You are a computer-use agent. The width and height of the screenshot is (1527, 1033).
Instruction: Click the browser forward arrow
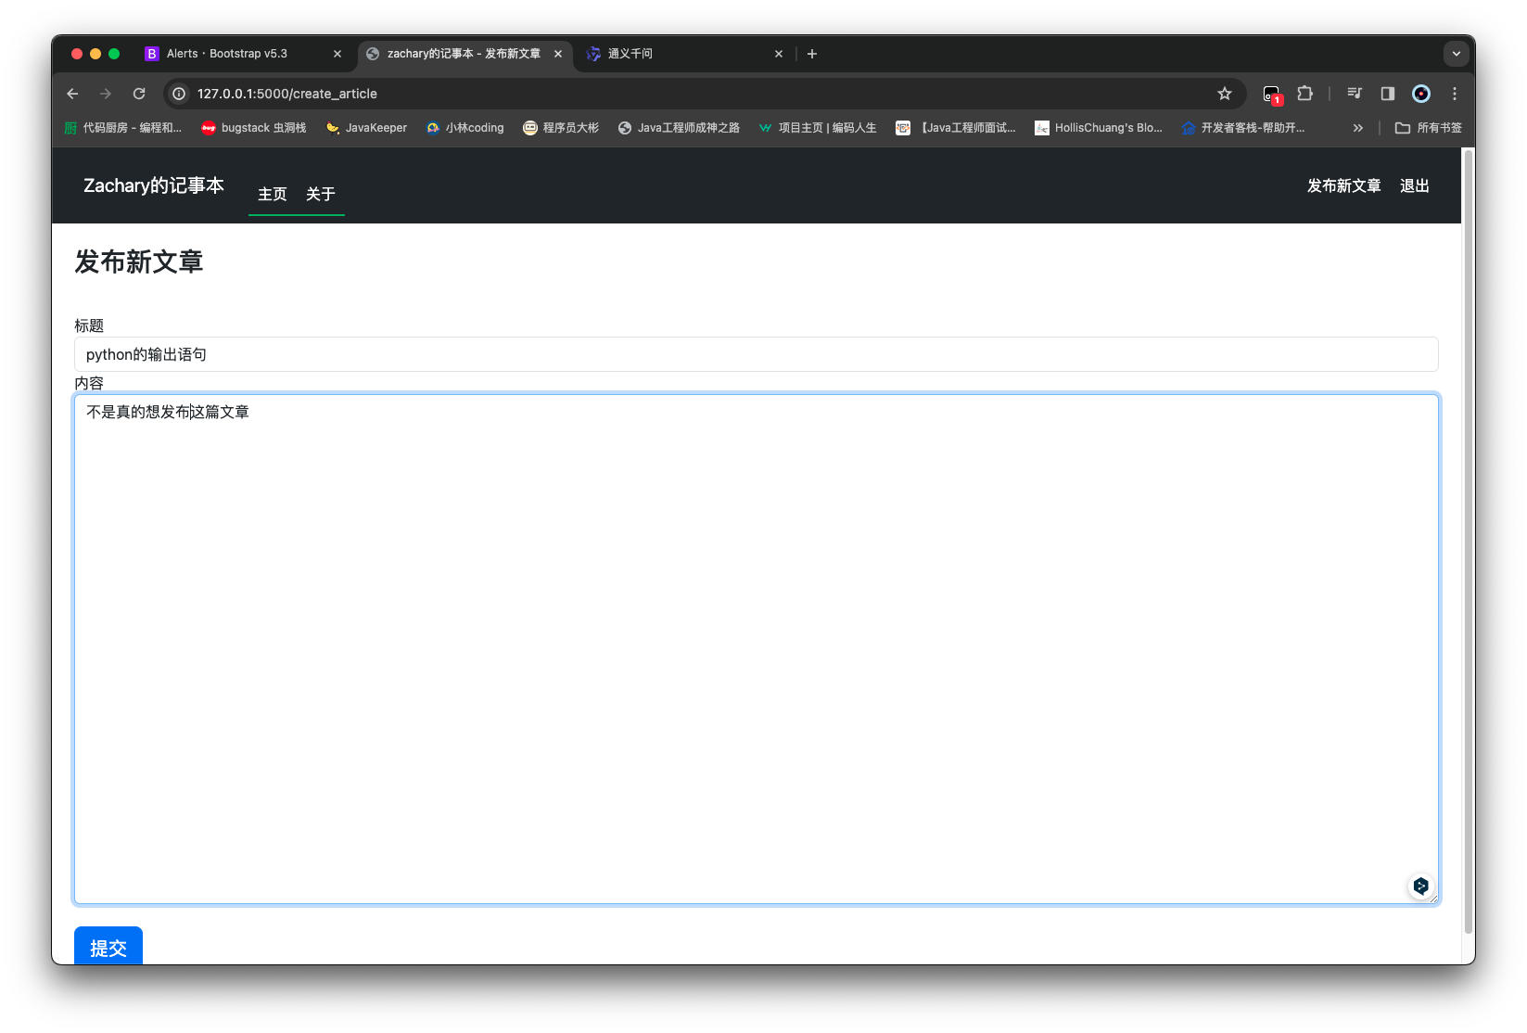[x=106, y=94]
